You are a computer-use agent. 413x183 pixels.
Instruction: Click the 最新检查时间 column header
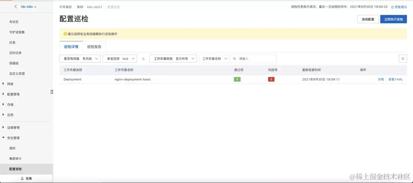[x=311, y=70]
